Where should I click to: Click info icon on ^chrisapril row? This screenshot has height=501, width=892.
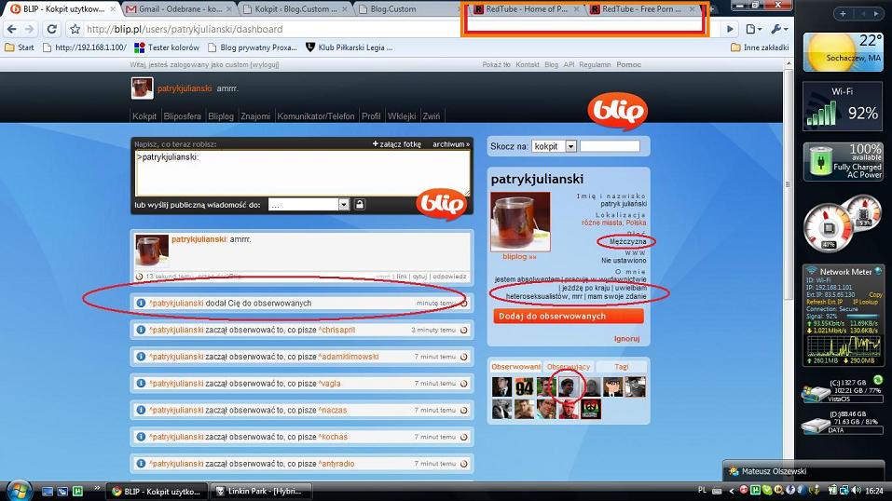[141, 330]
